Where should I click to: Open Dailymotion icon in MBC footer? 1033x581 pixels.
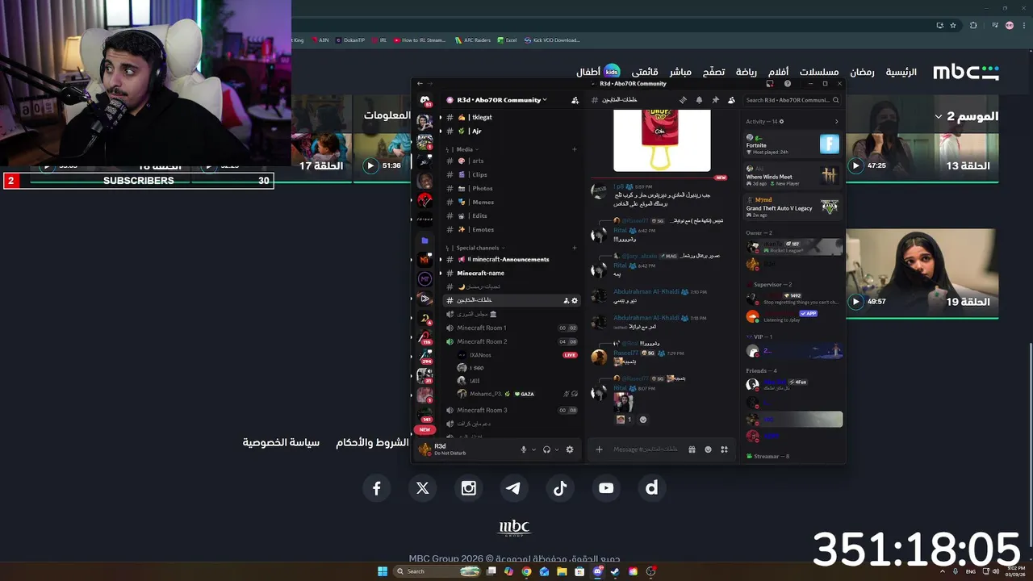(651, 487)
